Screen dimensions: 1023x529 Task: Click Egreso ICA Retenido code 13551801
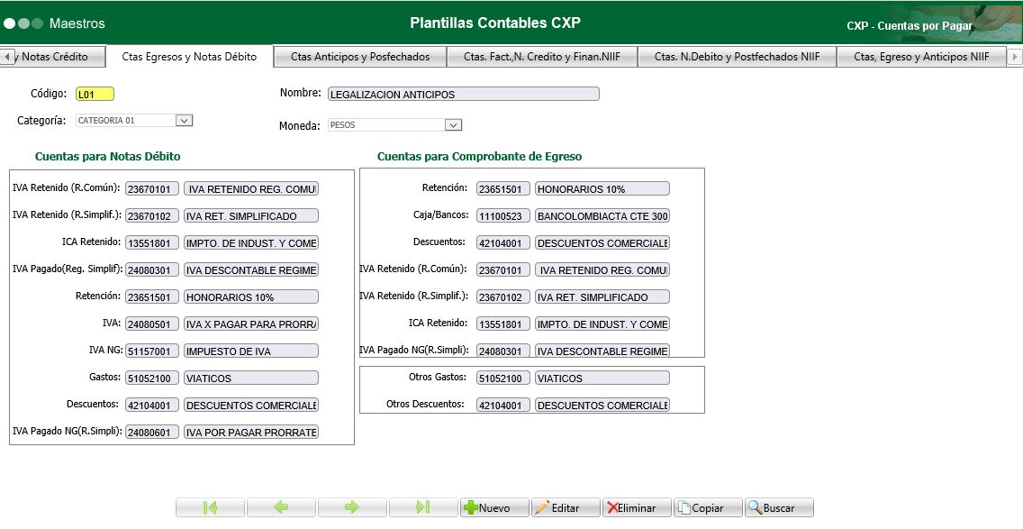[x=503, y=324]
